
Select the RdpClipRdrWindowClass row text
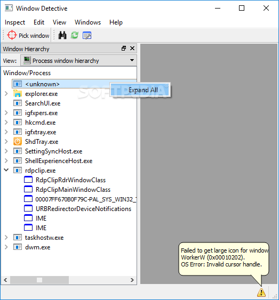tap(70, 180)
